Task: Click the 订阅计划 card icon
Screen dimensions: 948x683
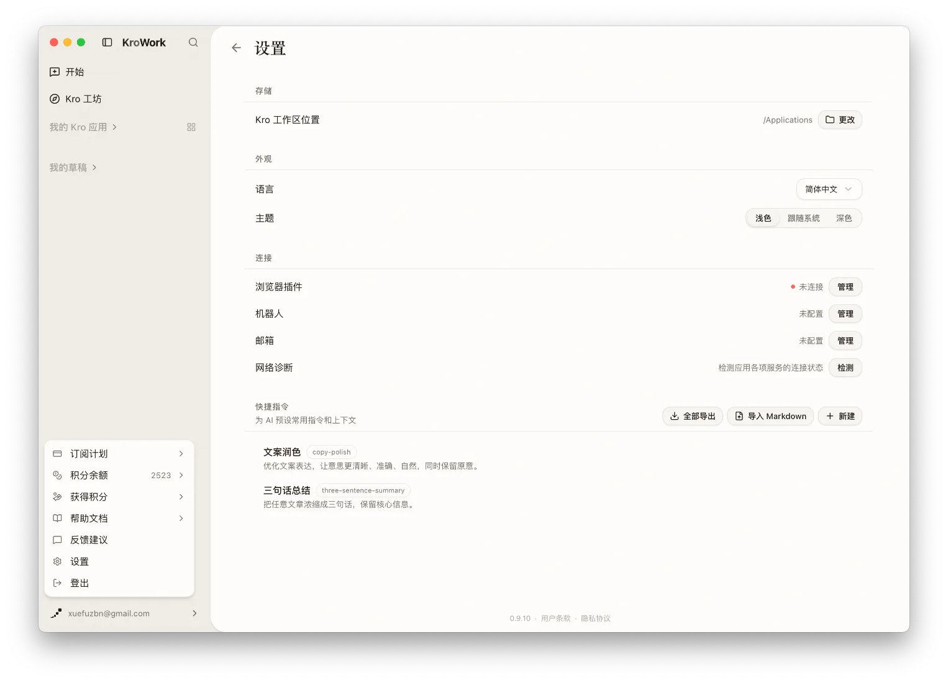Action: coord(57,454)
